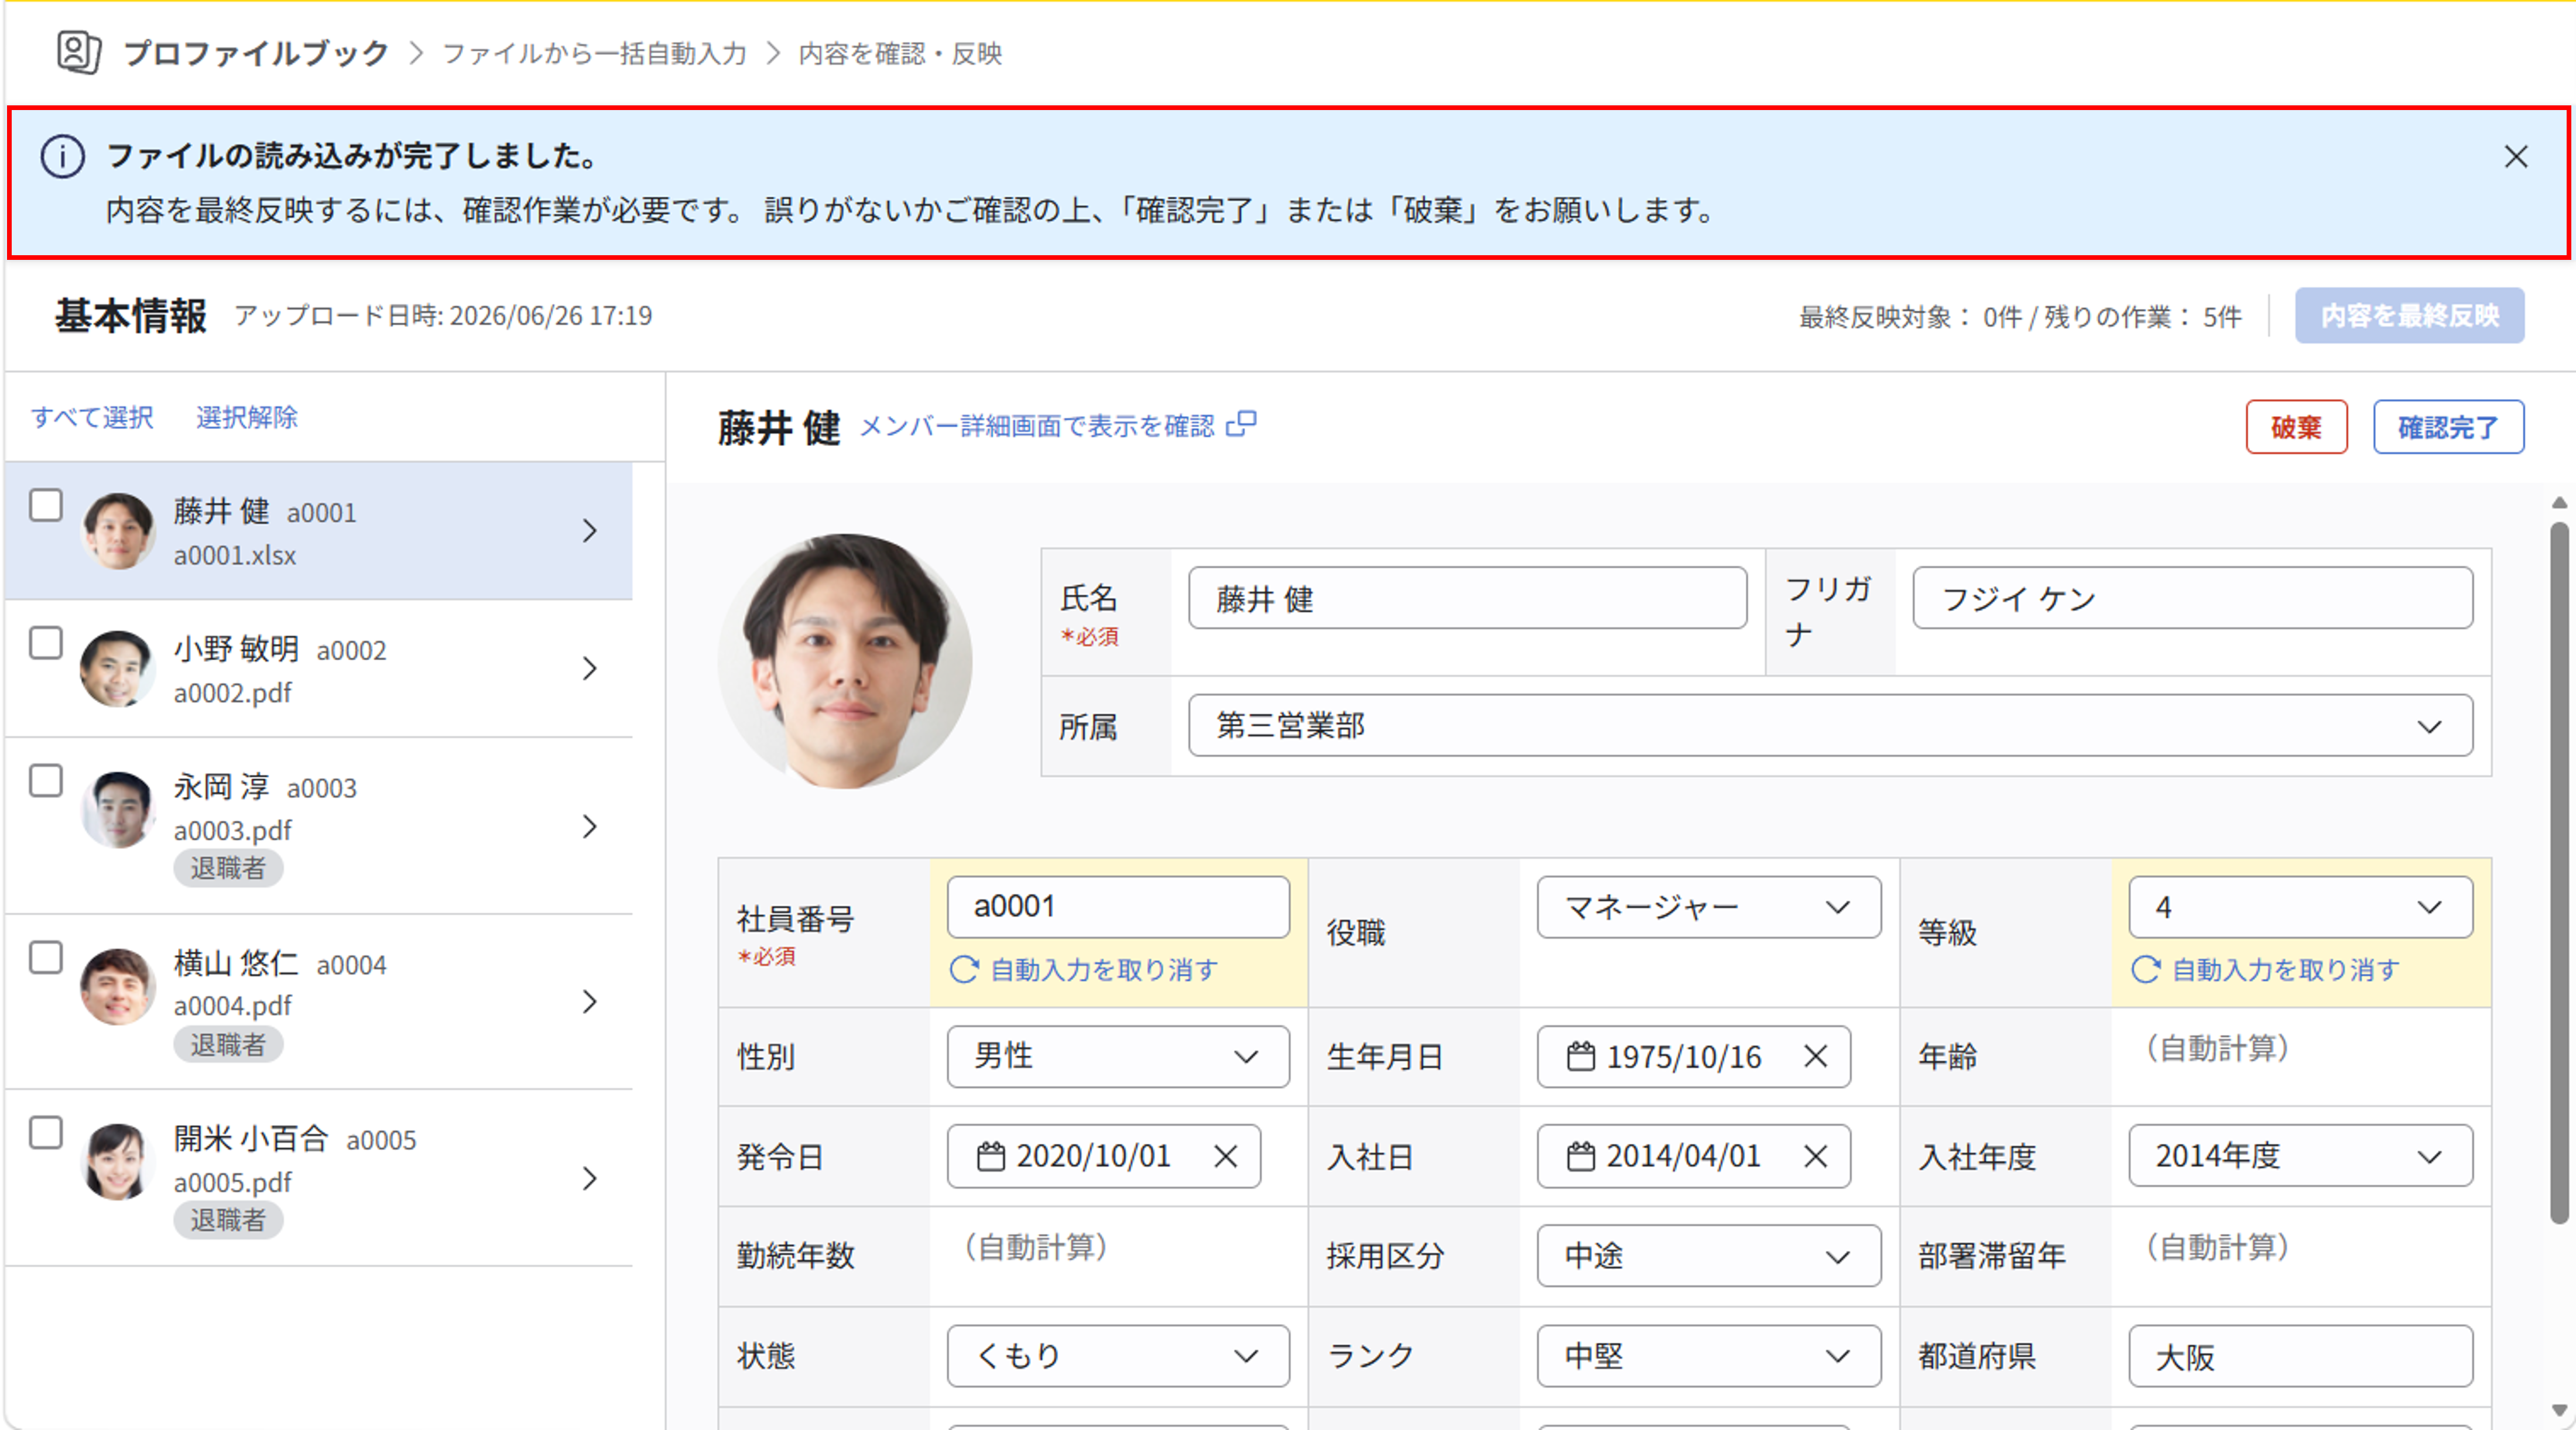Open メンバー詳細画面で表示を確認 link

click(x=1037, y=426)
